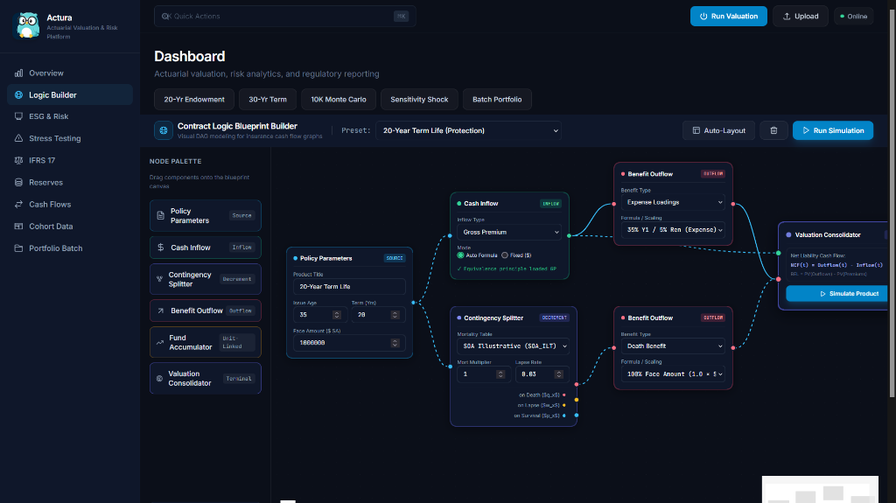The width and height of the screenshot is (896, 503).
Task: Click the Actura owl logo
Action: point(27,25)
